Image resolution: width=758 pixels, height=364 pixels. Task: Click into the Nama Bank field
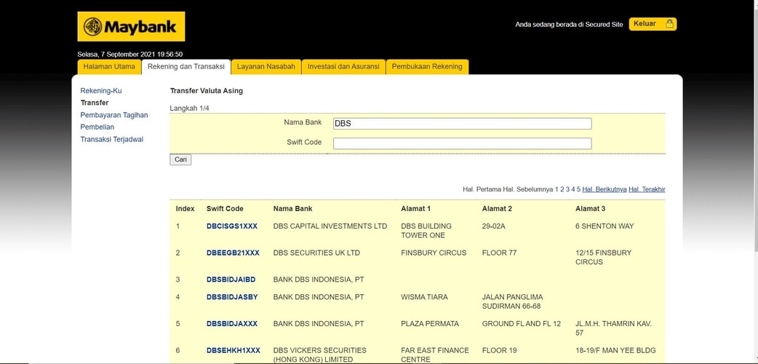[x=462, y=124]
